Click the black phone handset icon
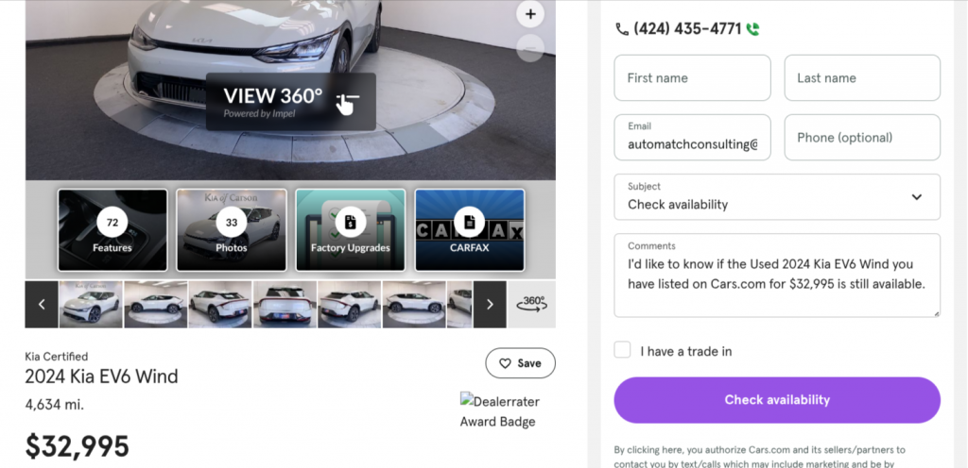The image size is (968, 468). pos(622,29)
